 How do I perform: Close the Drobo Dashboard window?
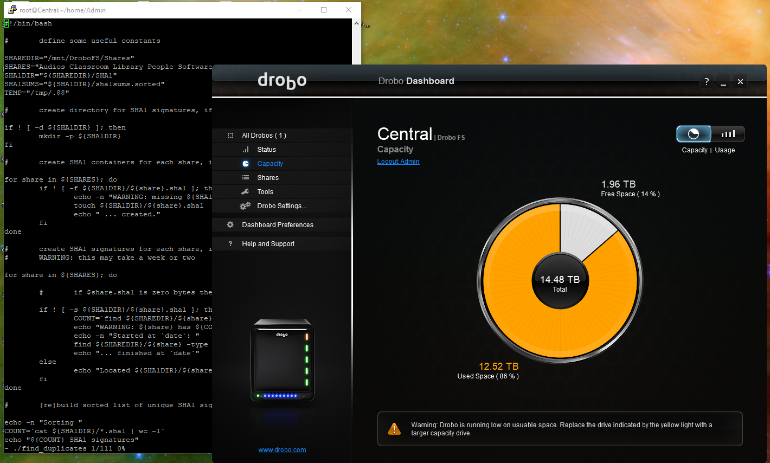740,82
